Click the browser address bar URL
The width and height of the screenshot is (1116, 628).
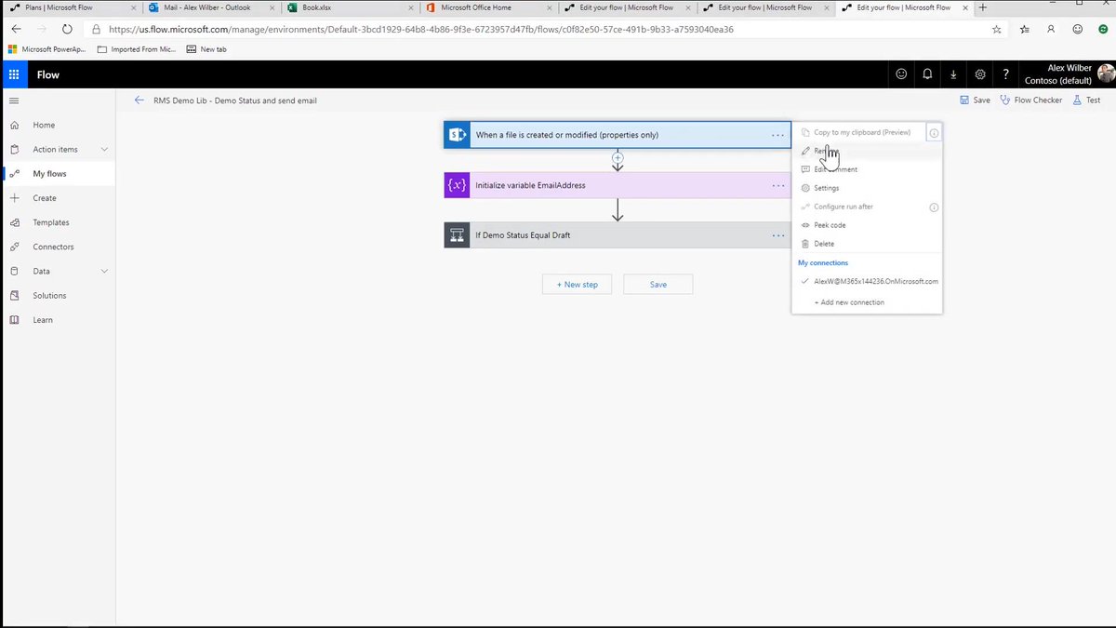coord(421,29)
